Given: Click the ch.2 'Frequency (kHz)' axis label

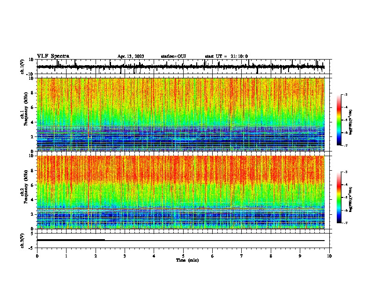Looking at the screenshot, I should pyautogui.click(x=26, y=187).
